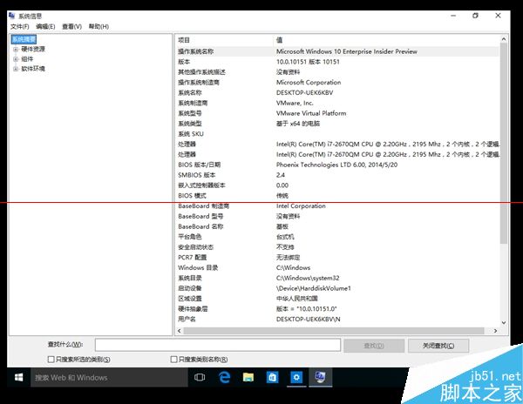Launch Microsoft Edge from the taskbar

tap(223, 377)
